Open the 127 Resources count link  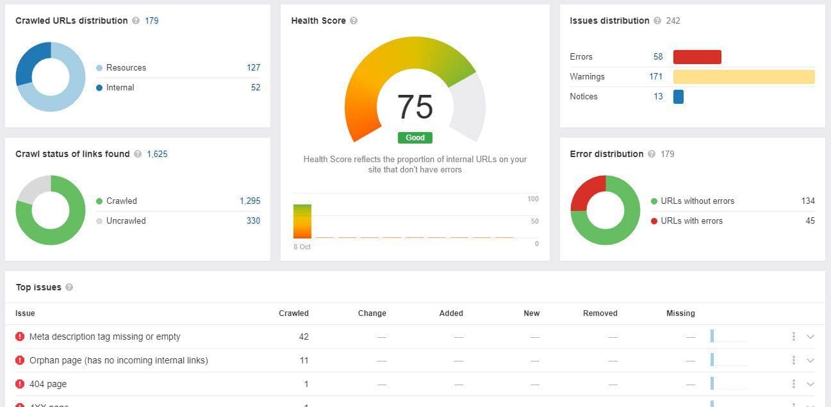253,67
